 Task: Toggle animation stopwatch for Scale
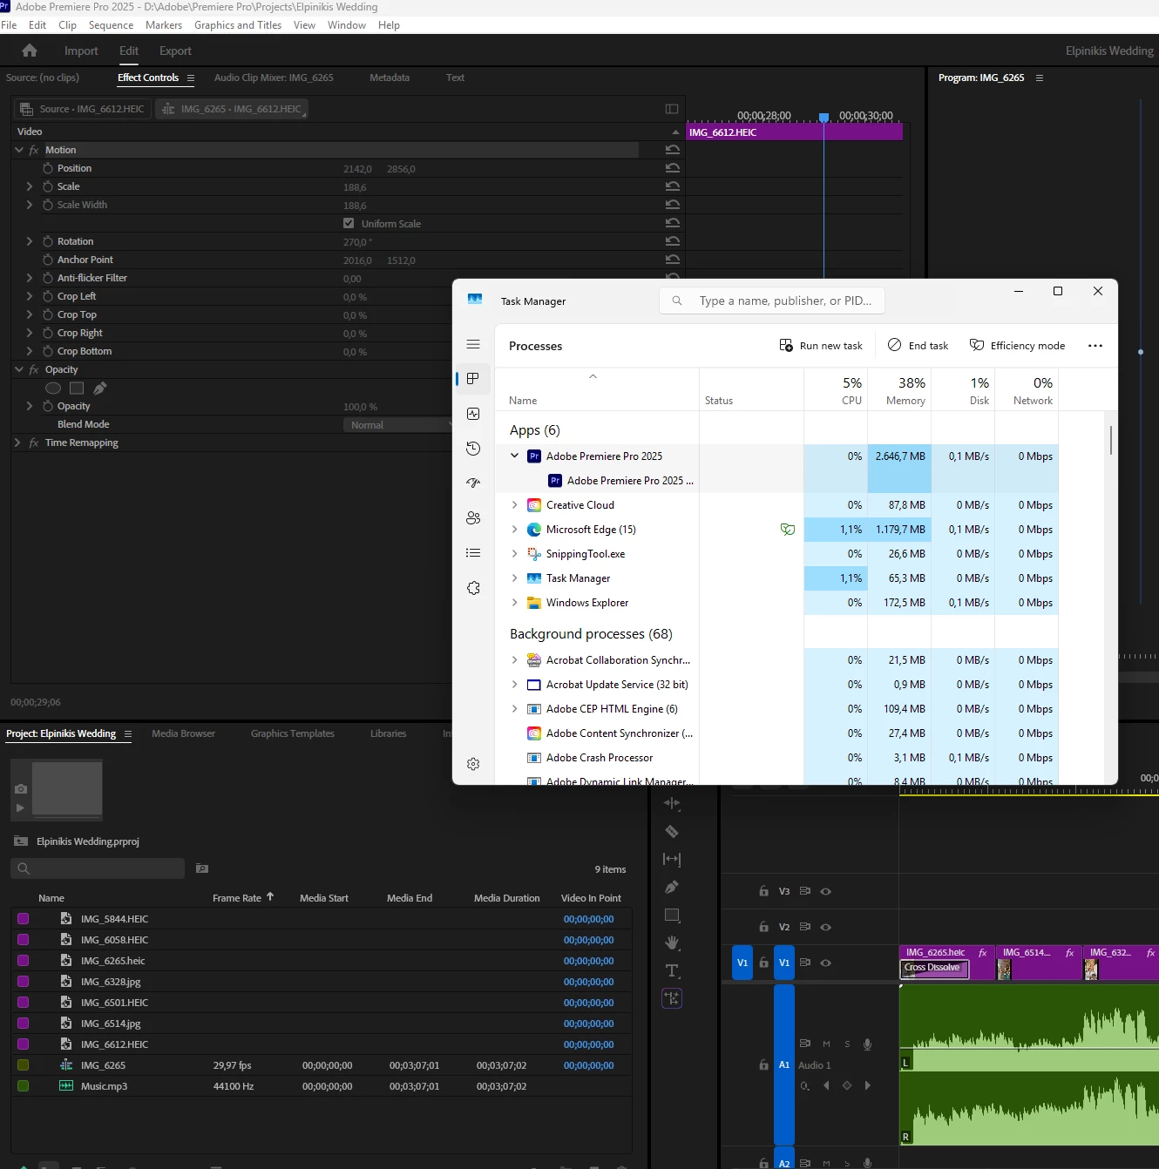tap(48, 186)
